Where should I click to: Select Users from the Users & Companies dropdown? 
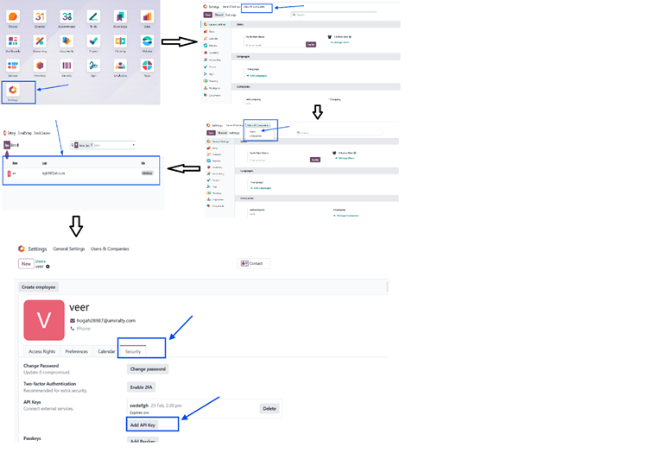coord(253,131)
